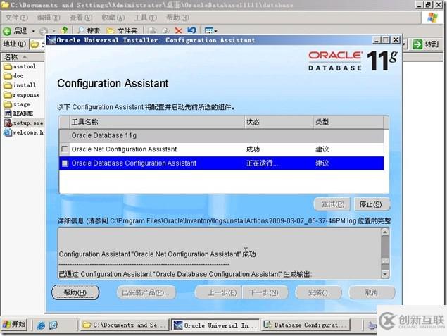447x336 pixels.
Task: Select the asmtool folder
Action: (x=20, y=66)
